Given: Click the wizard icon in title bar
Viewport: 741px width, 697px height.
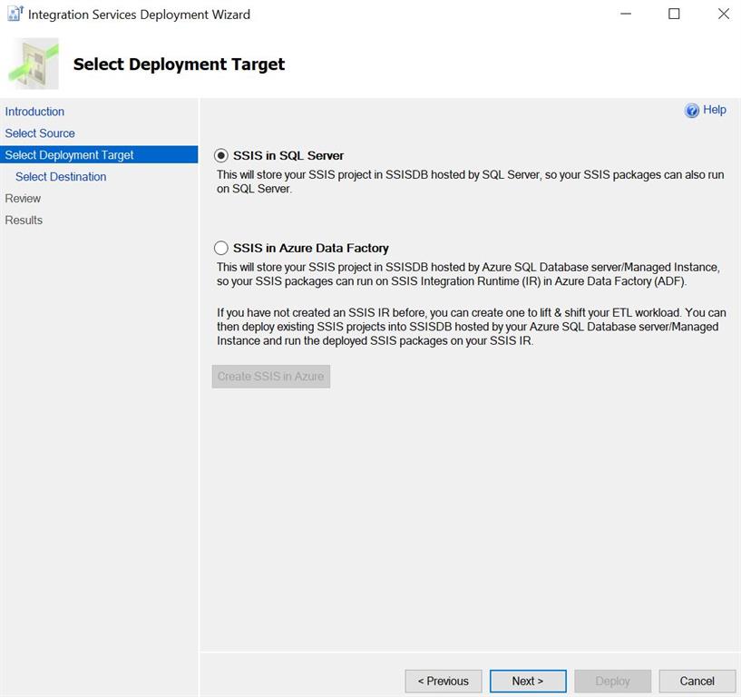Looking at the screenshot, I should pos(15,14).
